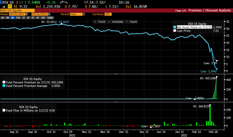Click the Page 1/8 indicator
Screen dimensions: 233x137
coord(181,10)
